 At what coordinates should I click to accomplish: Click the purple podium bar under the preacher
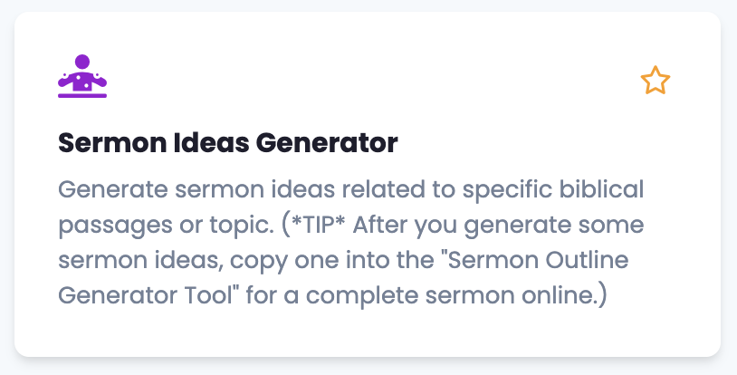[x=82, y=94]
